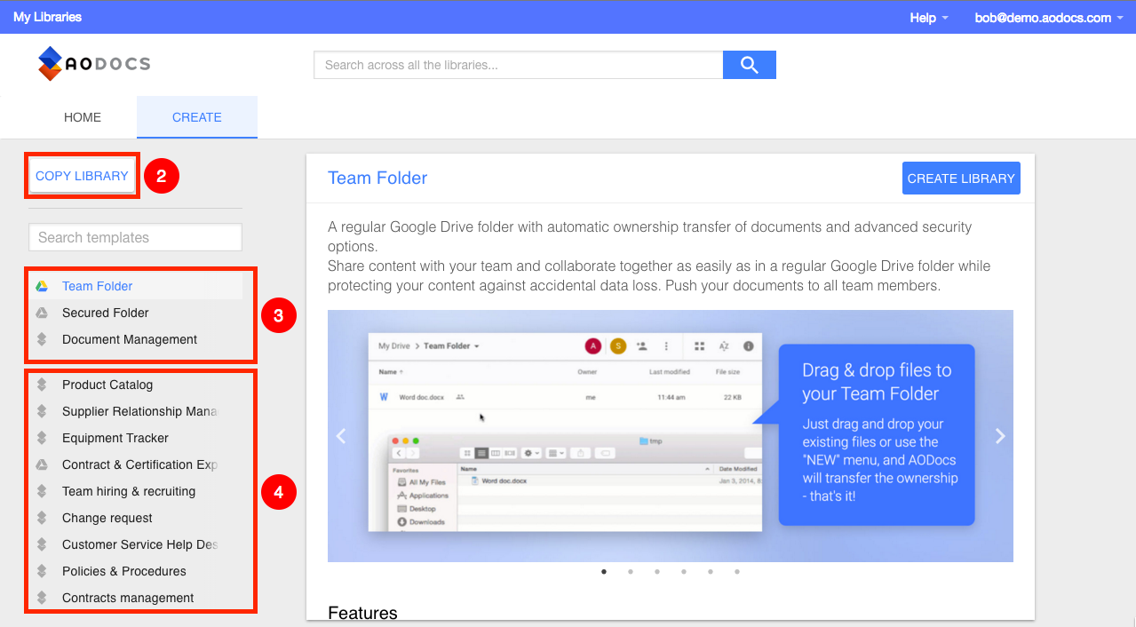Viewport: 1136px width, 627px height.
Task: Click the Contract & Certification drive icon
Action: [x=42, y=464]
